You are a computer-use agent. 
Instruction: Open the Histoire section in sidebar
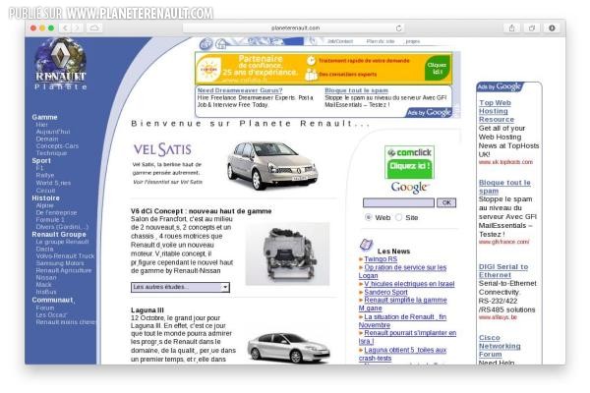[x=46, y=198]
